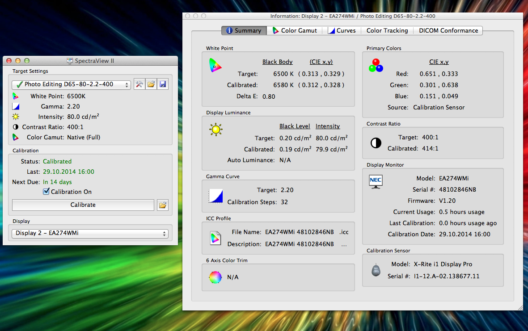Click the Delta E value 0.80
The image size is (528, 331).
(x=269, y=96)
